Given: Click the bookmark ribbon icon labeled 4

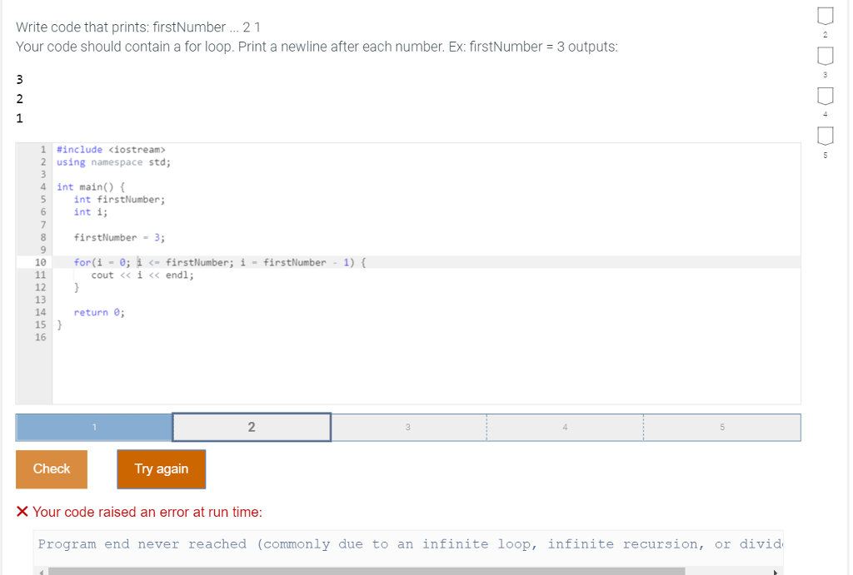Looking at the screenshot, I should 825,96.
